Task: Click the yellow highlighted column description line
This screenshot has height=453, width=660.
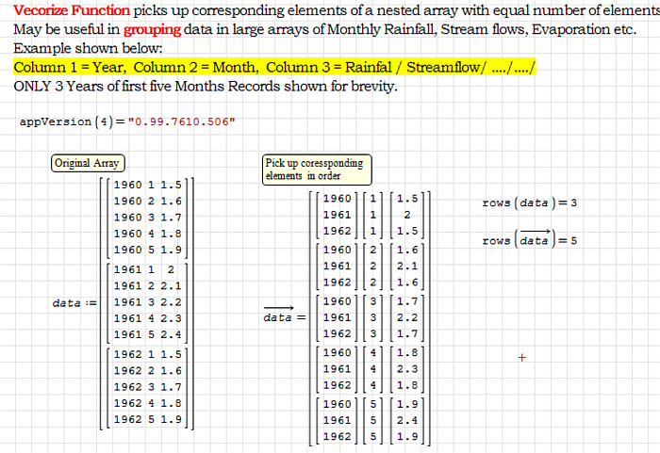Action: (274, 68)
